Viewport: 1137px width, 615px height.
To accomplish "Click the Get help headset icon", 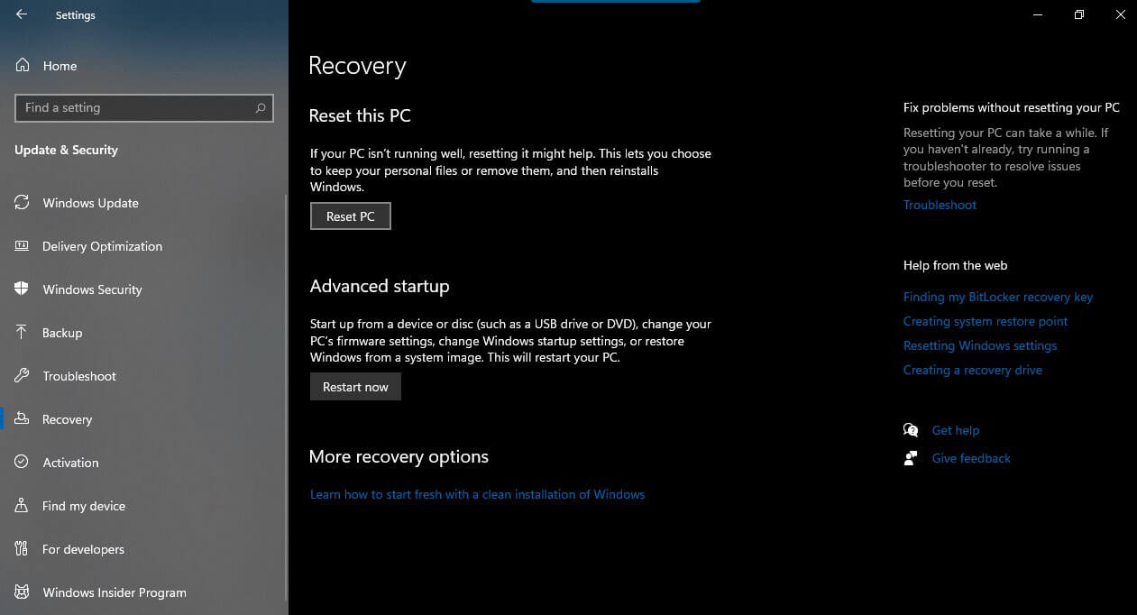I will coord(911,430).
